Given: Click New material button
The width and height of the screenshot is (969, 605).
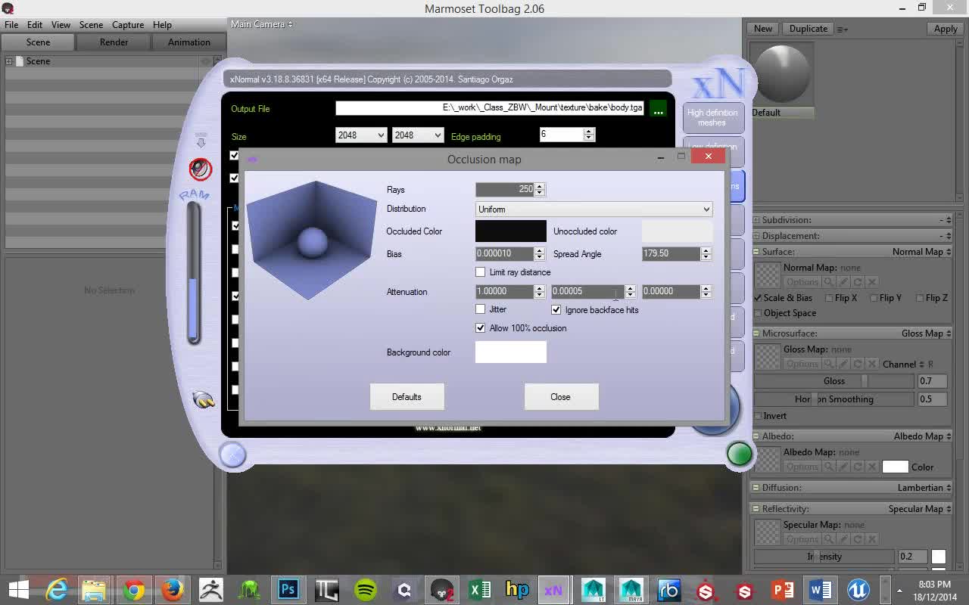Looking at the screenshot, I should point(763,29).
